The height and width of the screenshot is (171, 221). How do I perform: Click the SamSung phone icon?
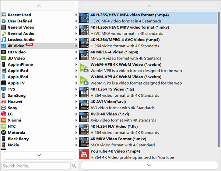click(4, 95)
